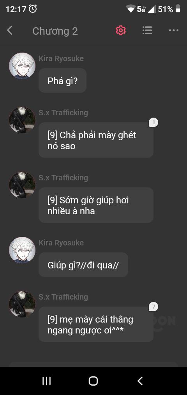Open the three-dot more options menu
187x395 pixels.
(174, 30)
